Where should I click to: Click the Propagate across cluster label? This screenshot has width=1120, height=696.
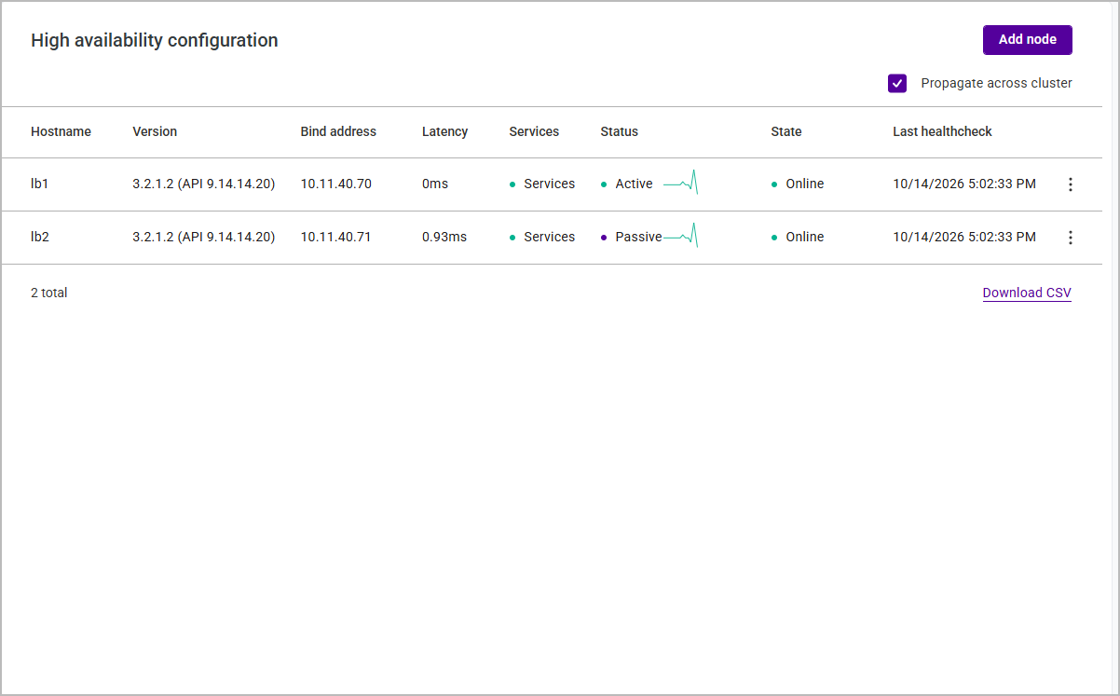click(x=996, y=83)
